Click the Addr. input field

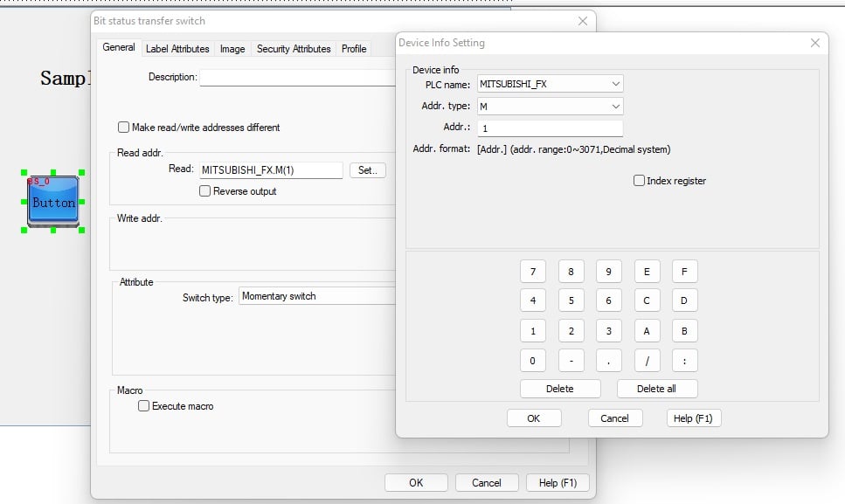(551, 127)
